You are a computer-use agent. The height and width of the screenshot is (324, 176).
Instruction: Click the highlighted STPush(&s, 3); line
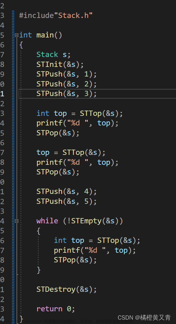pos(67,94)
